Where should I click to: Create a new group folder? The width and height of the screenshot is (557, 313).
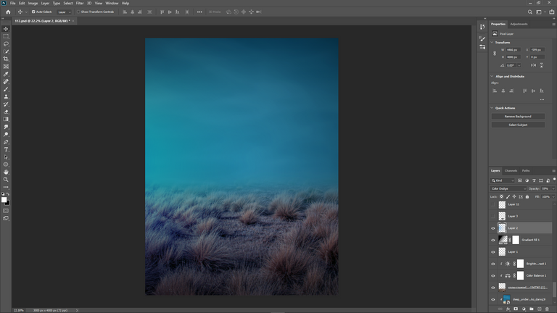tap(532, 309)
